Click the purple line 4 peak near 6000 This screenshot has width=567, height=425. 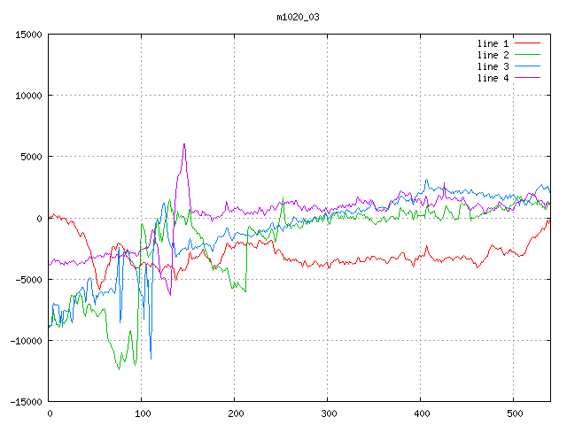184,144
